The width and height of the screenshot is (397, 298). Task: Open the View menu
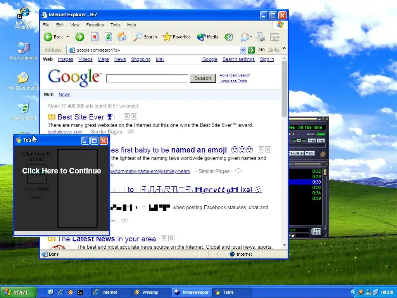[75, 25]
